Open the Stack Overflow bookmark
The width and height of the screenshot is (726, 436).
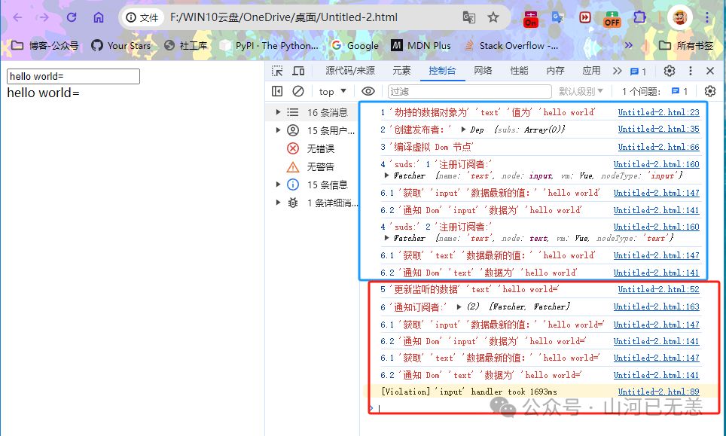tap(511, 45)
